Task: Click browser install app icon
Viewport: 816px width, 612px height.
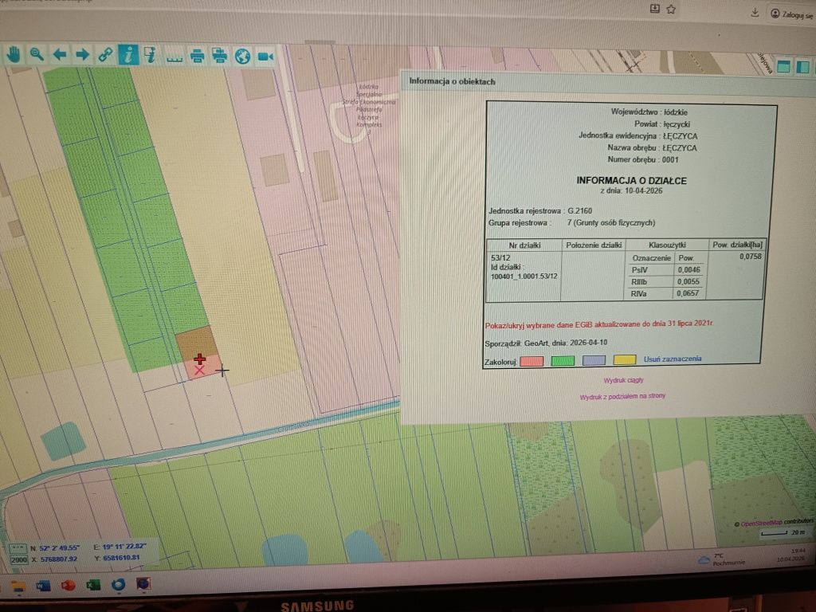Action: click(655, 9)
